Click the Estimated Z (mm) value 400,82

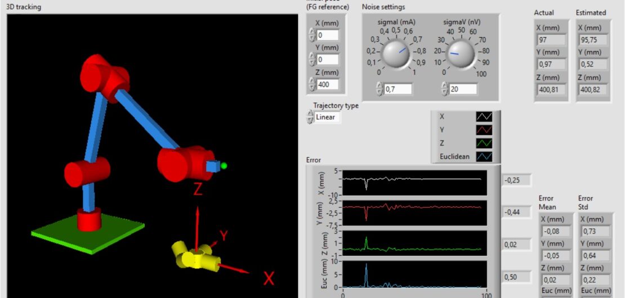[593, 89]
